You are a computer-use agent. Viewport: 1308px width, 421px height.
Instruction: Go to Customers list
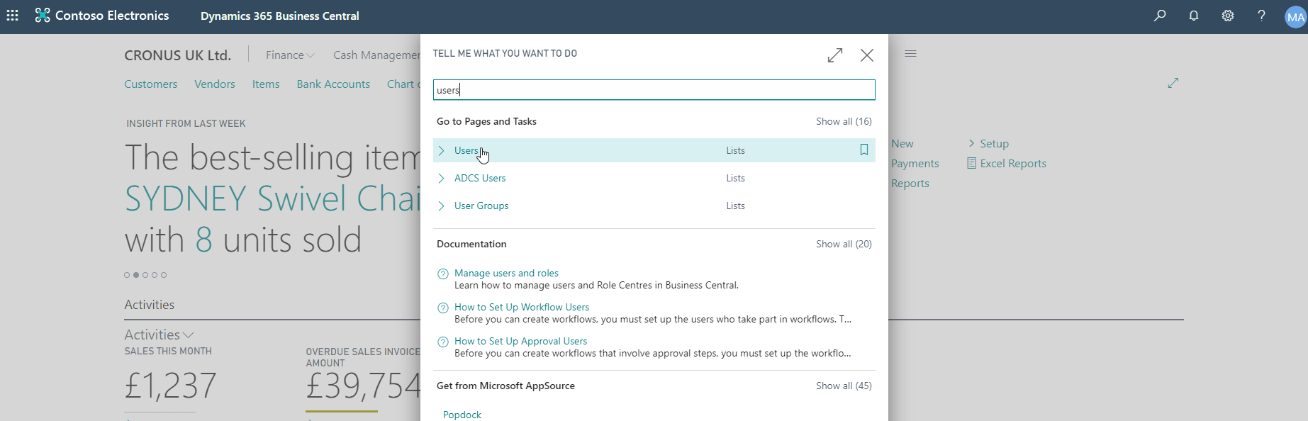(x=151, y=84)
